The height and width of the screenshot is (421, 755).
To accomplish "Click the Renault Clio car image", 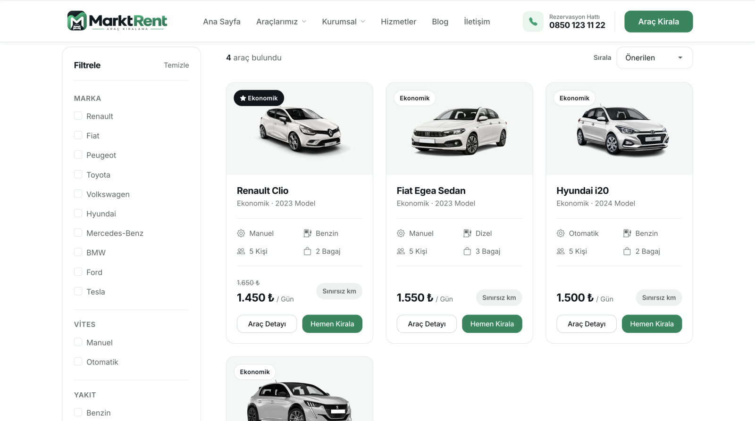I will point(300,130).
